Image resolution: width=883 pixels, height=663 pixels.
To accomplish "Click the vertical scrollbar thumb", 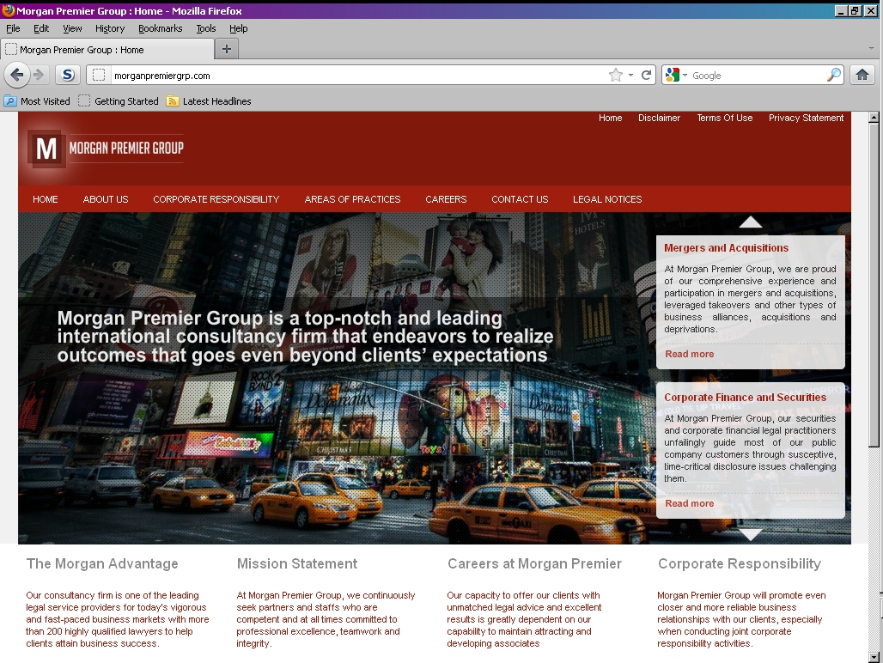I will 874,285.
